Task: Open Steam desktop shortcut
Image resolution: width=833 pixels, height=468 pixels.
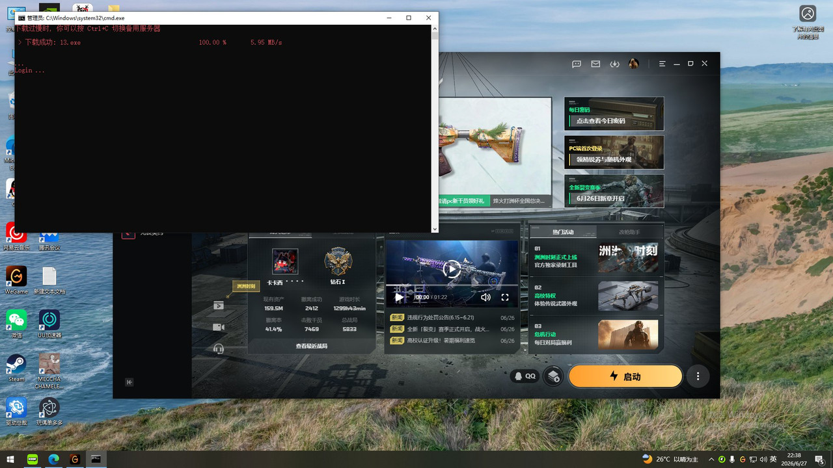Action: pos(16,368)
